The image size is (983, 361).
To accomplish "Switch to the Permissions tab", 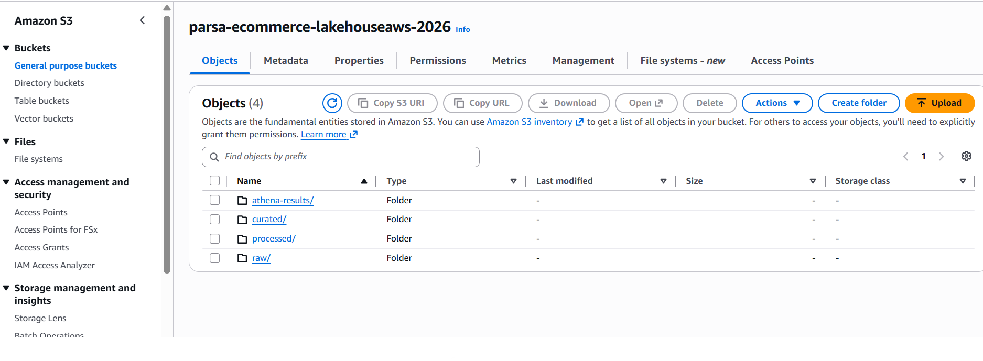I will pos(438,61).
